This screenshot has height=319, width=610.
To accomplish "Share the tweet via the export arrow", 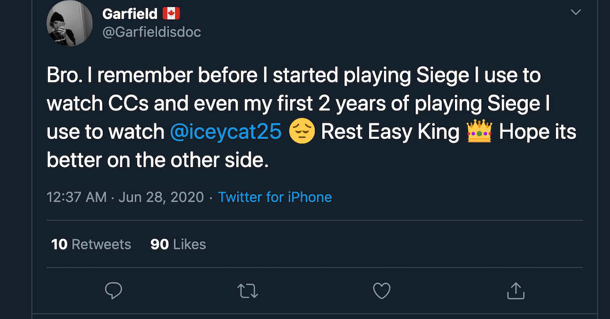I will click(x=516, y=291).
